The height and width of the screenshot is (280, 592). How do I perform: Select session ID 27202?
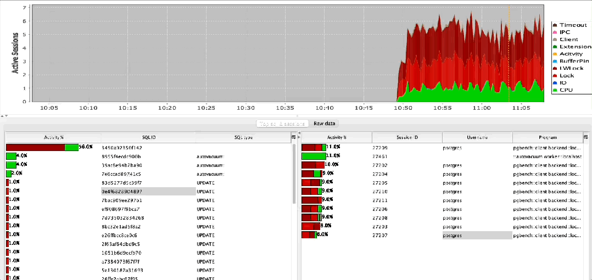[x=380, y=165]
